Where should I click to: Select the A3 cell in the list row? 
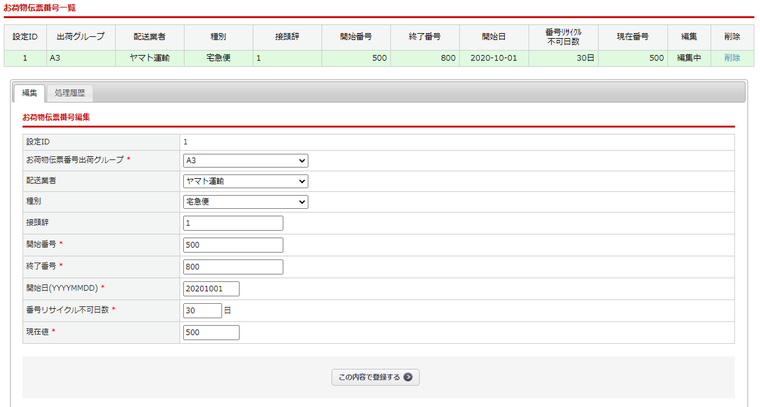[x=81, y=58]
